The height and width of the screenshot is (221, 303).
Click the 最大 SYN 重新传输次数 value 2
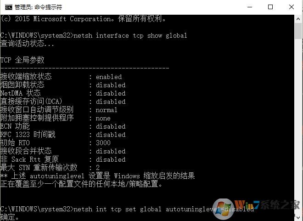click(98, 167)
